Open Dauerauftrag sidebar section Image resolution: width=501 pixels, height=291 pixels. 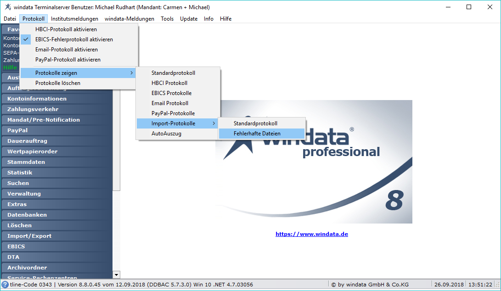pos(57,141)
